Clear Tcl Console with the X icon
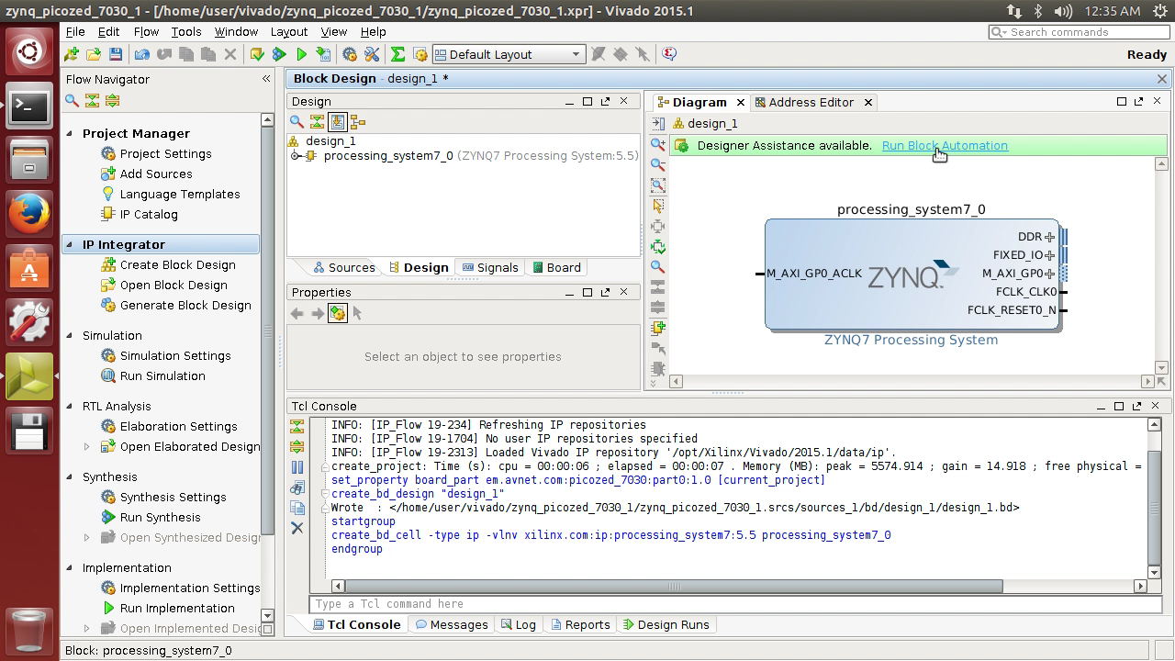The width and height of the screenshot is (1175, 661). 297,528
